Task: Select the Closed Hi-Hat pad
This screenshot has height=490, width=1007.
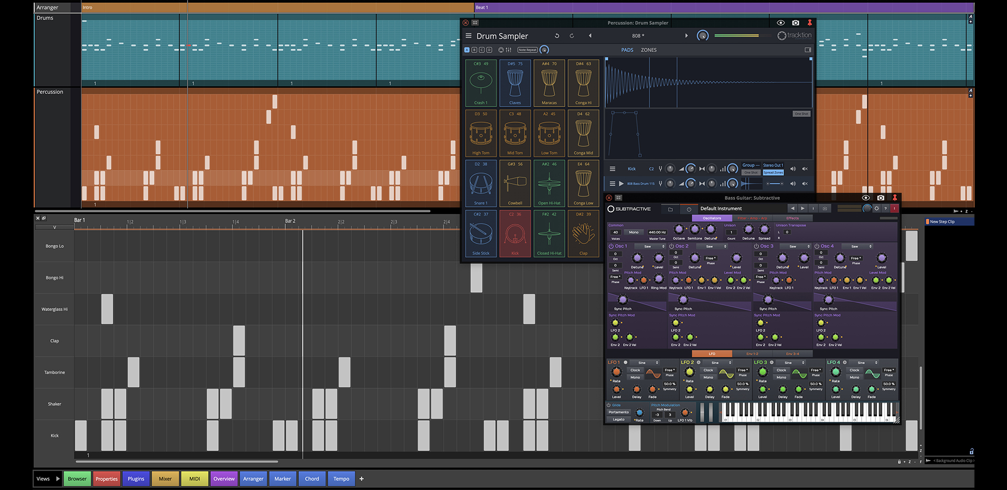Action: tap(549, 233)
